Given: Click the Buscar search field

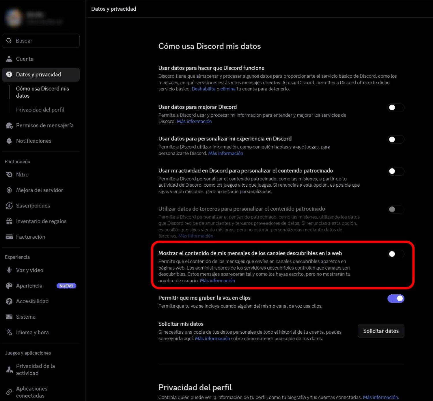Looking at the screenshot, I should [x=41, y=41].
